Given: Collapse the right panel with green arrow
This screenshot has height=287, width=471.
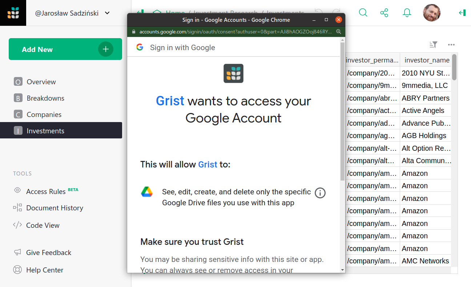Looking at the screenshot, I should tap(462, 12).
